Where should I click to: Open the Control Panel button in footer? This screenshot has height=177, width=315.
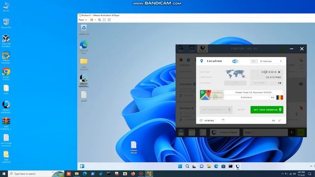coord(225,132)
